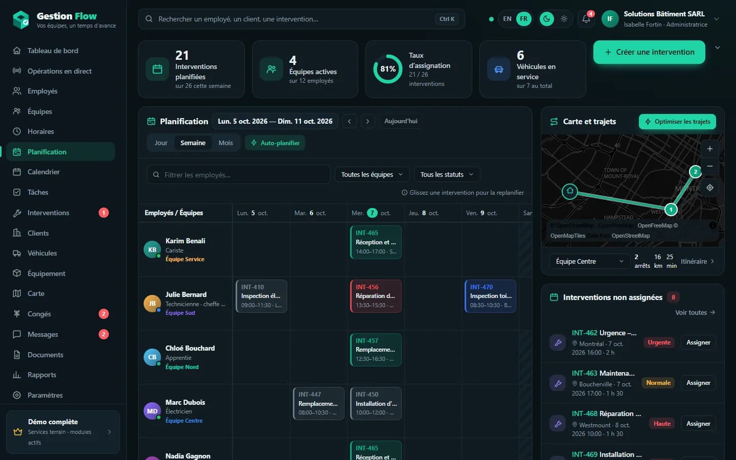This screenshot has width=736, height=460.
Task: Go to next week arrow
Action: (367, 121)
